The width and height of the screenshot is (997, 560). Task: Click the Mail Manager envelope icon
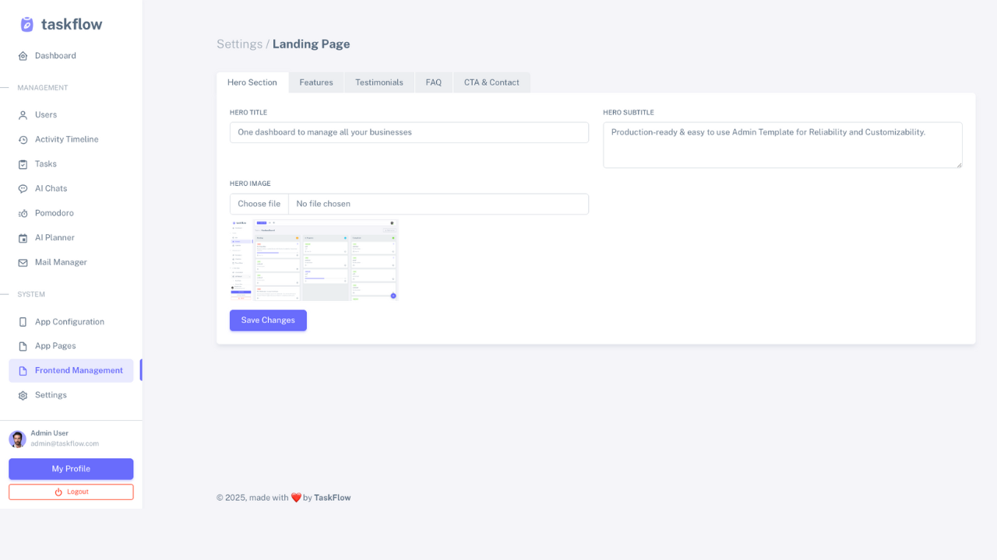[x=23, y=263]
